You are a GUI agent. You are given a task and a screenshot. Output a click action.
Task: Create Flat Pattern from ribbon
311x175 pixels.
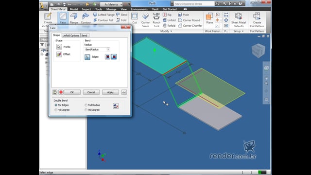pyautogui.click(x=257, y=20)
